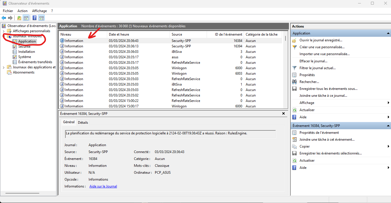Click the green refresh icon next to Actualiser under Application
This screenshot has width=391, height=203.
(x=294, y=110)
